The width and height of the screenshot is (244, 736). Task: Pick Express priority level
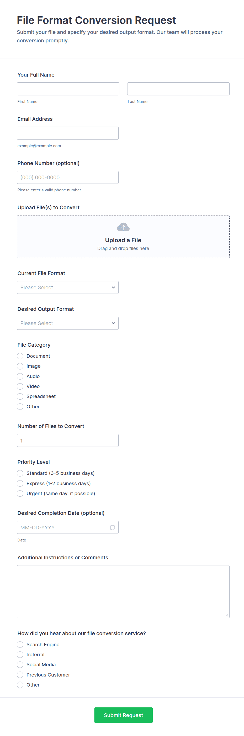[x=20, y=483]
